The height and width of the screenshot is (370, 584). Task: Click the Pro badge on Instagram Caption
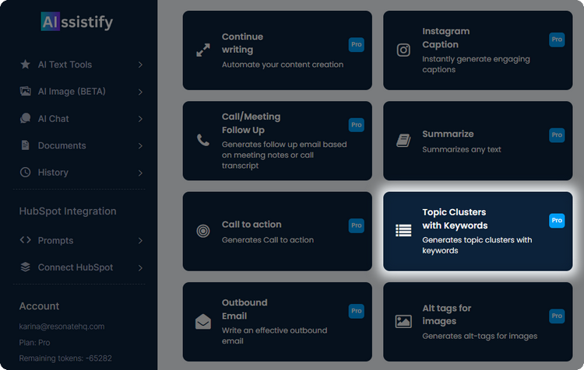(557, 39)
